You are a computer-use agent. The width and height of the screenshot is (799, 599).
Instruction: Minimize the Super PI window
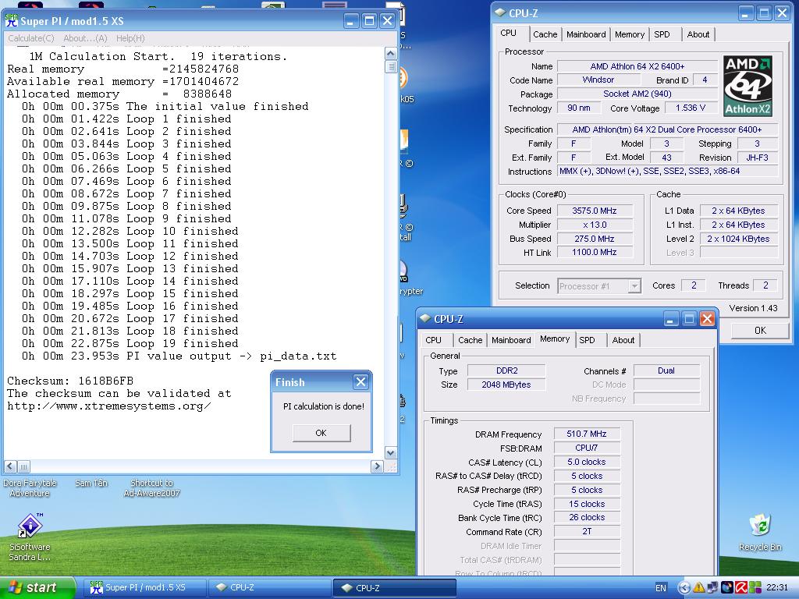click(352, 21)
